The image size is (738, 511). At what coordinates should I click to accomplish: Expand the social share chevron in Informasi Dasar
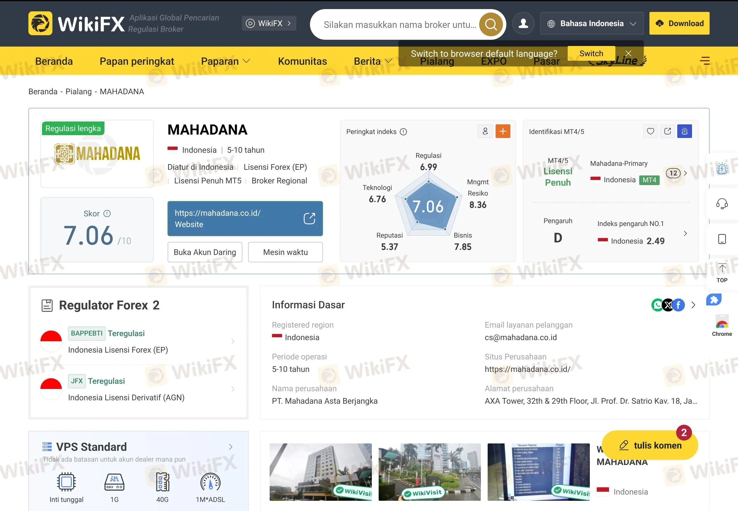pyautogui.click(x=693, y=305)
